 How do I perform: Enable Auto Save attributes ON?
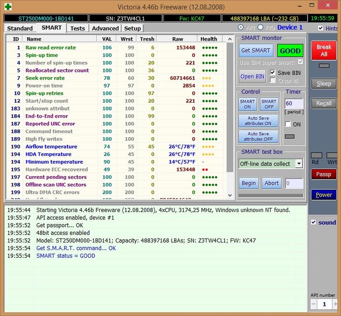click(x=258, y=121)
